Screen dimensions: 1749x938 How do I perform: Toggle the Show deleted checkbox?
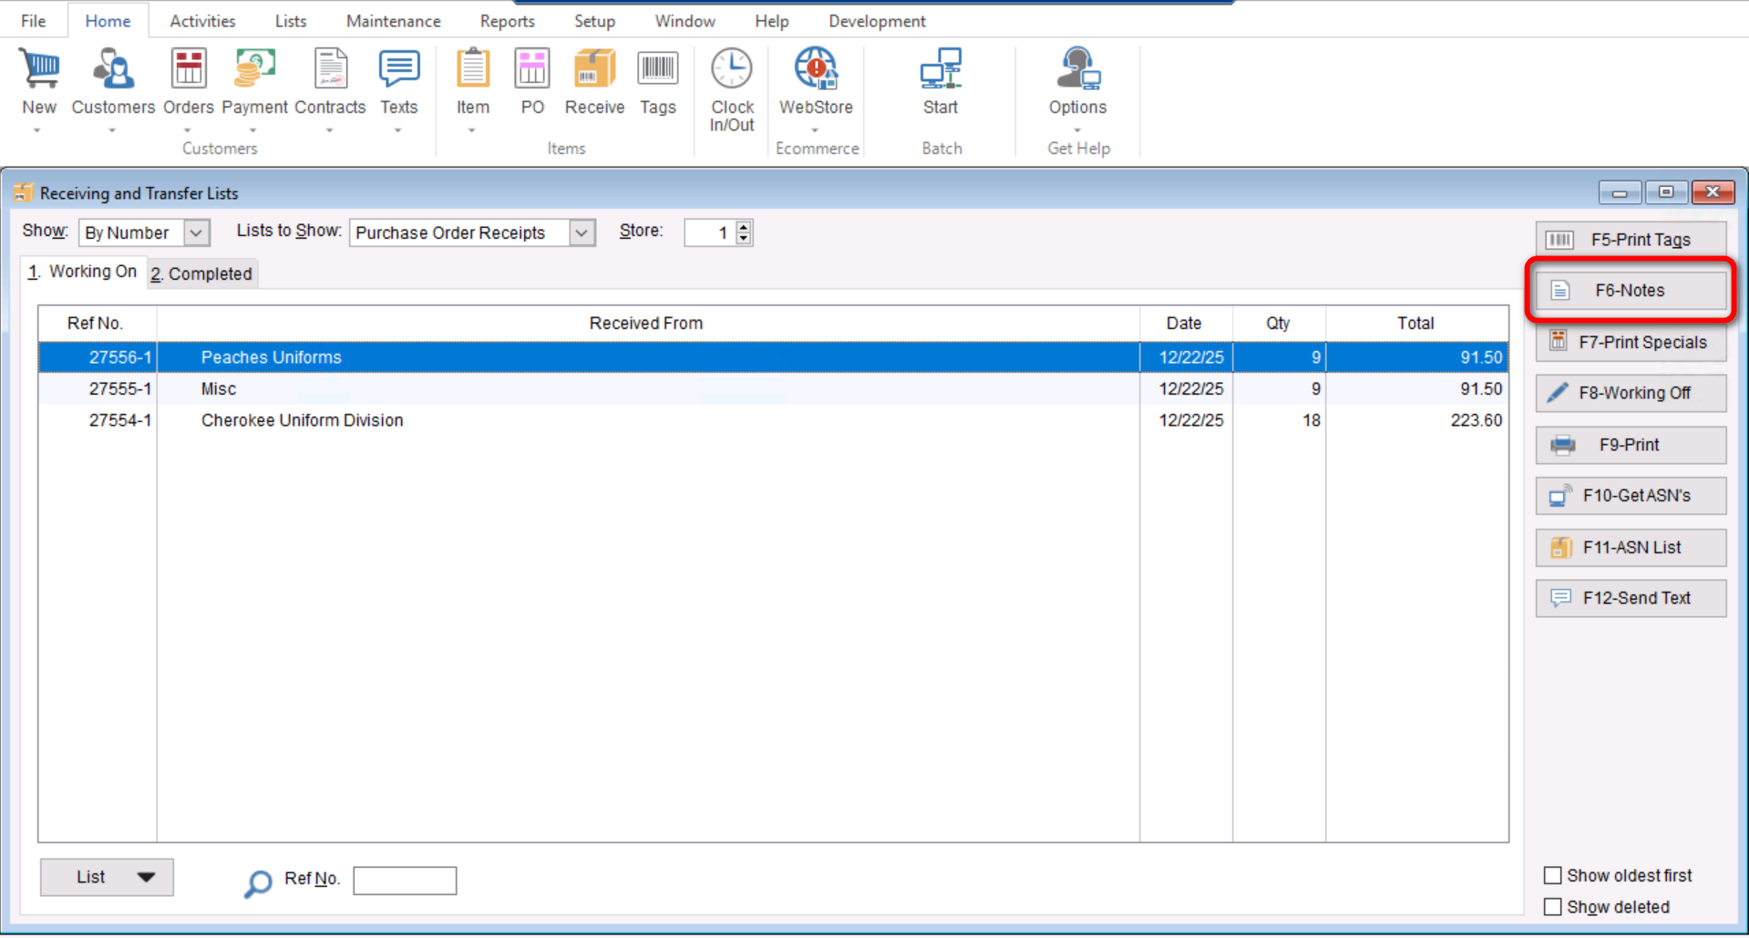click(1553, 907)
